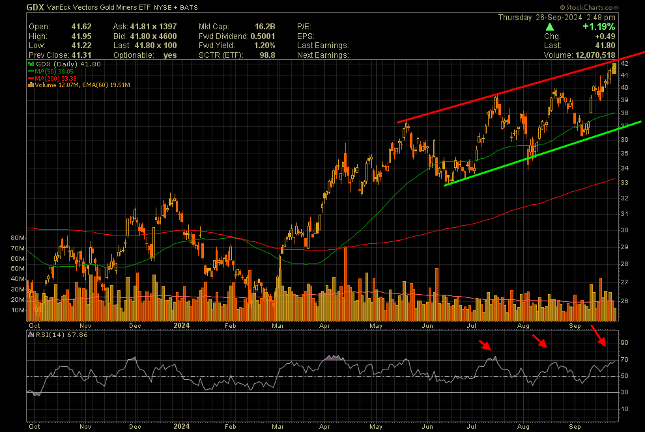Click the green up-triangle change indicator
This screenshot has height=432, width=645.
550,27
